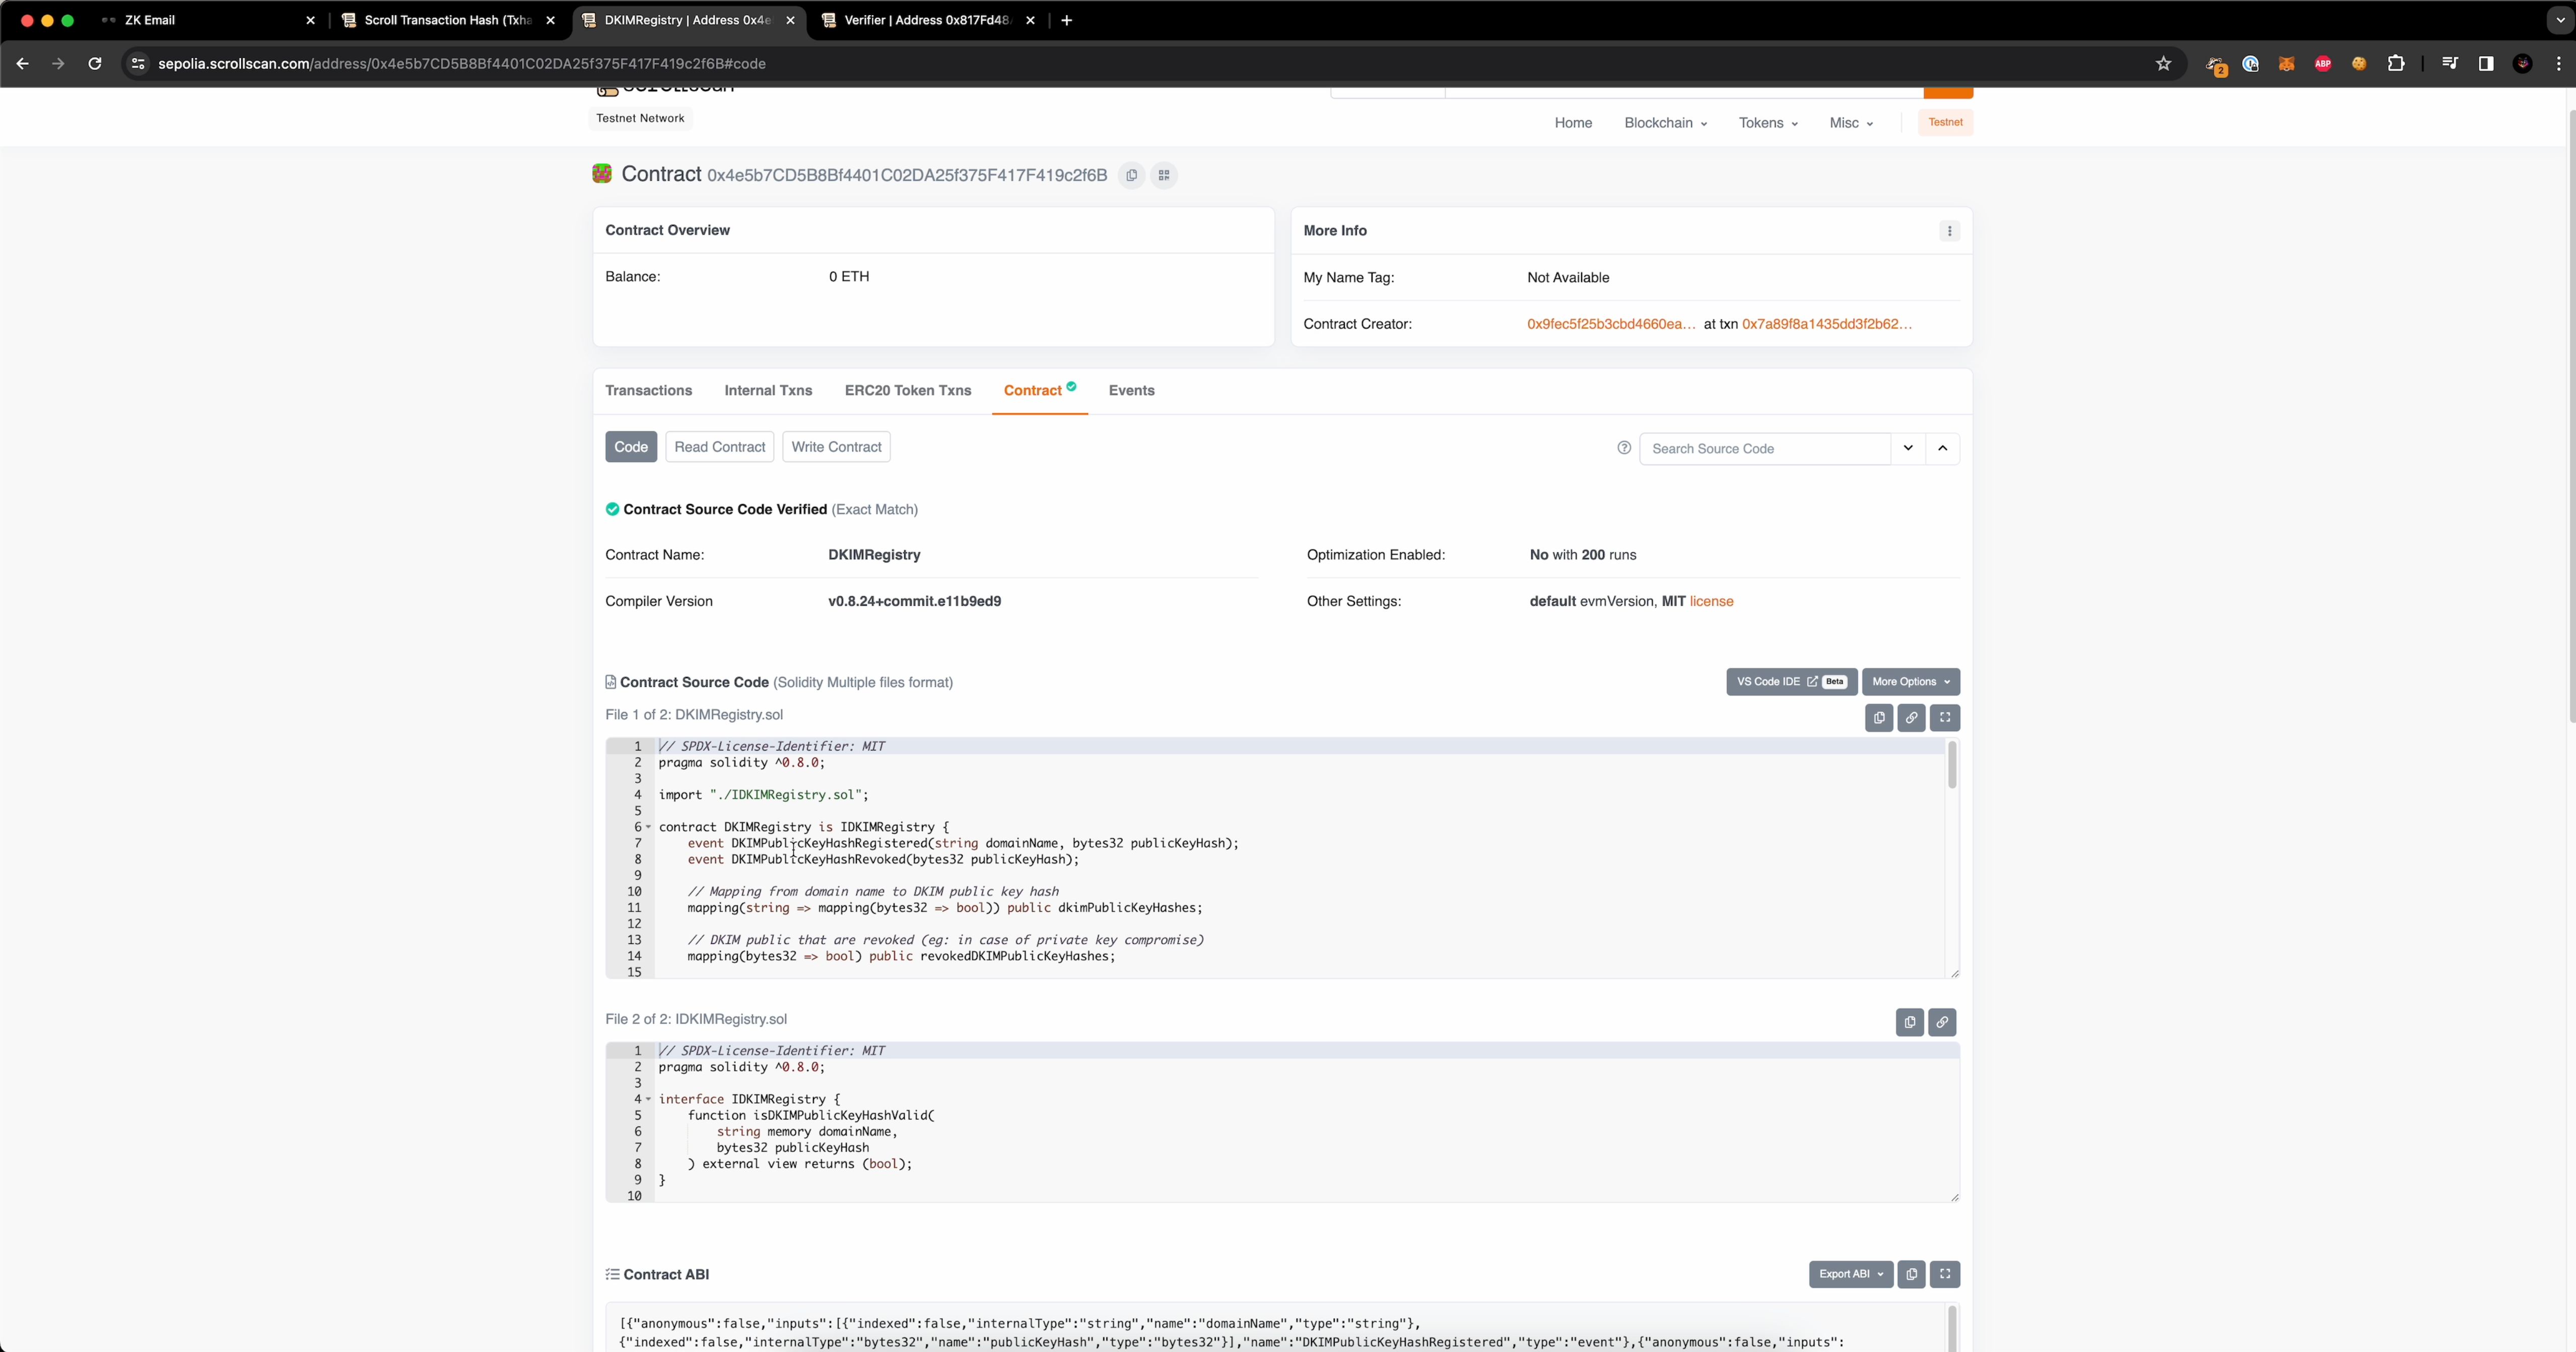Viewport: 2576px width, 1352px height.
Task: Open the password manager extension icon
Action: coord(2250,63)
